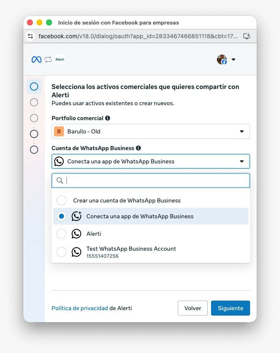The image size is (280, 353).
Task: Click the Volver button
Action: (193, 308)
